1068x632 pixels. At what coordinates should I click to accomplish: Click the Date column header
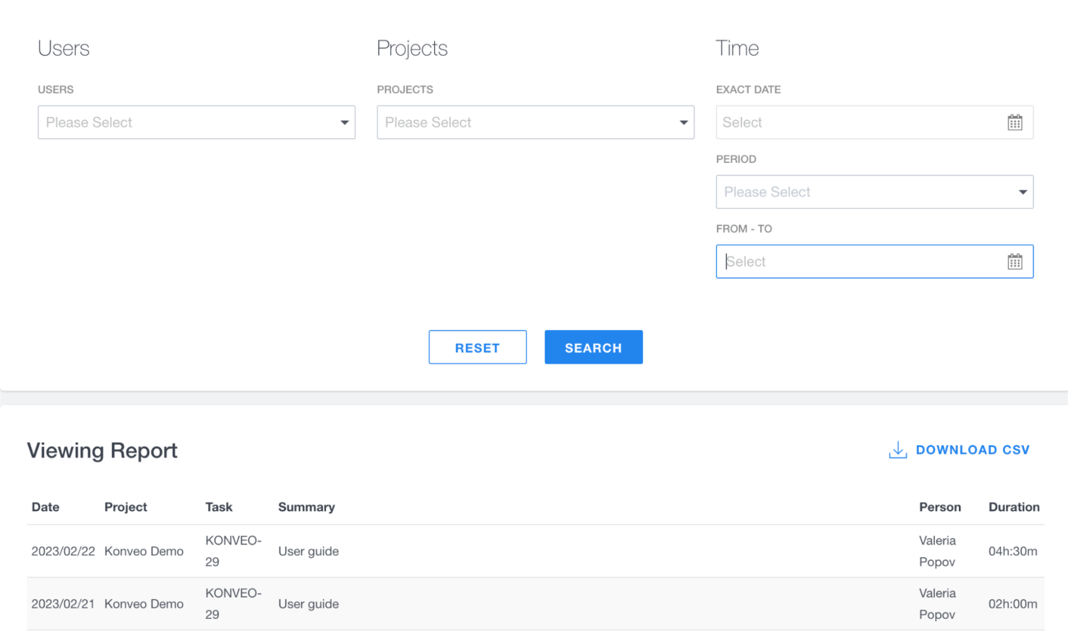[45, 507]
